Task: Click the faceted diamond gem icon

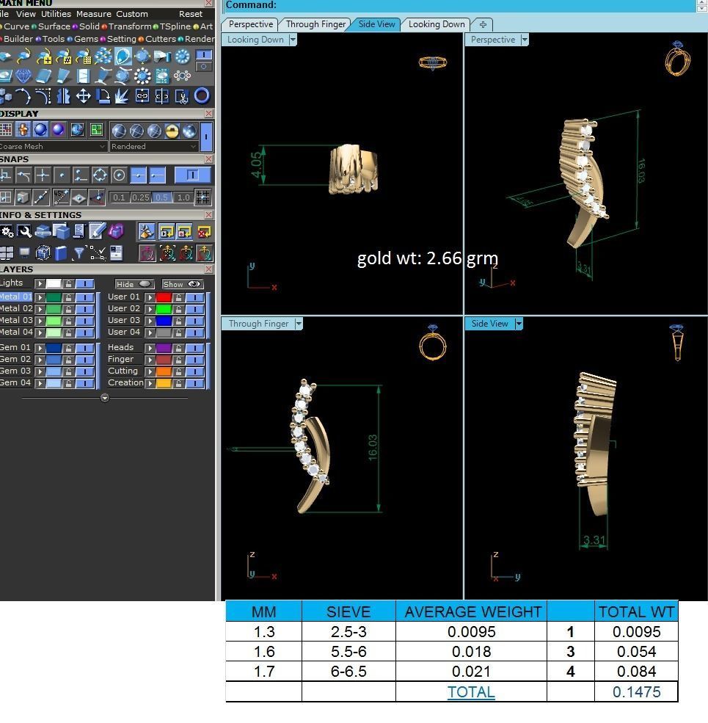Action: (x=23, y=76)
